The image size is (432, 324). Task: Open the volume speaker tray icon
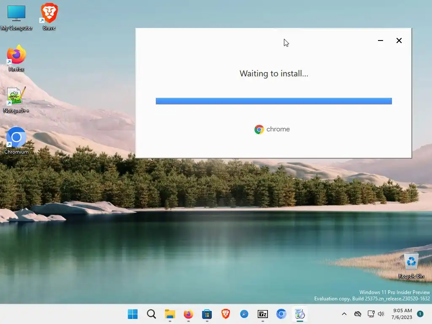pyautogui.click(x=381, y=314)
